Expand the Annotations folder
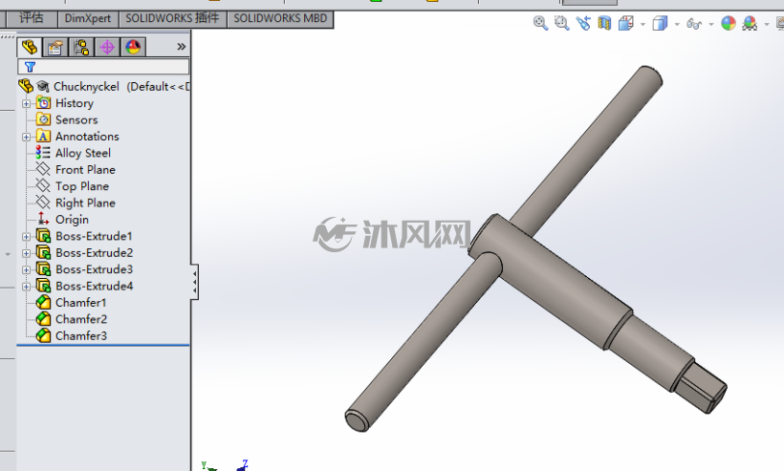The image size is (784, 471). 27,137
